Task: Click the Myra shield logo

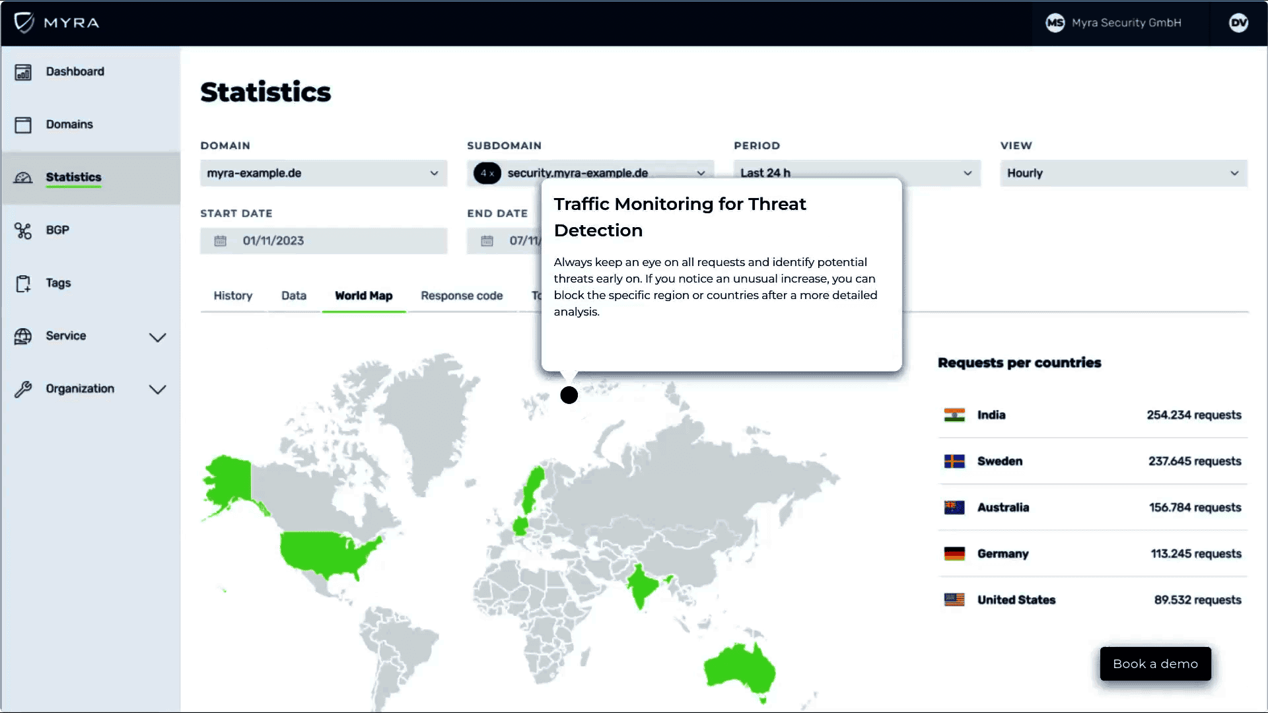Action: [24, 22]
